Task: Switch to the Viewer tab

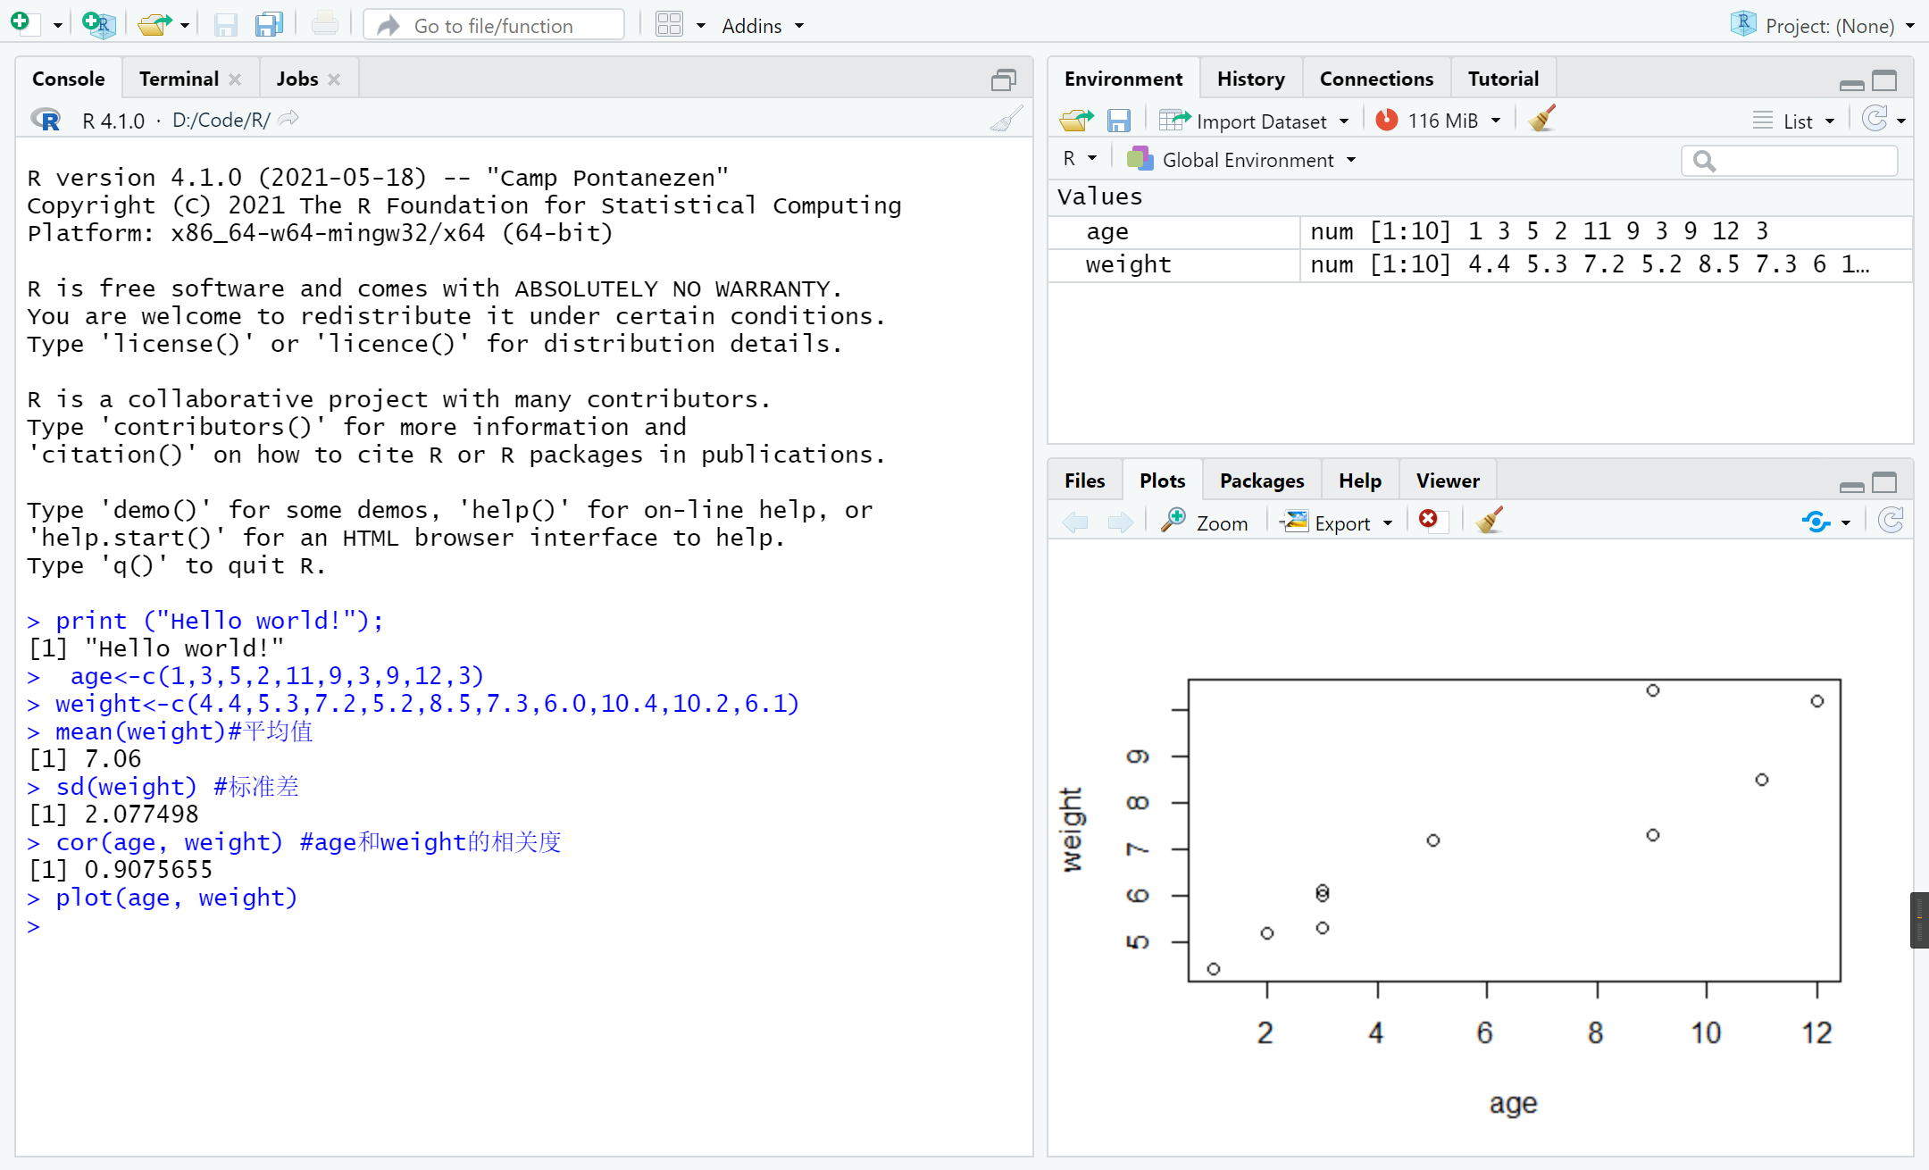Action: point(1448,481)
